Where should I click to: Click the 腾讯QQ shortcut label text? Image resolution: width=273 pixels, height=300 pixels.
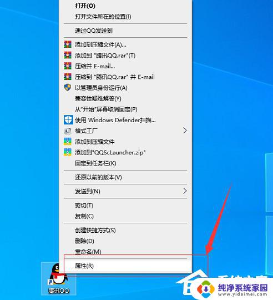pos(58,291)
